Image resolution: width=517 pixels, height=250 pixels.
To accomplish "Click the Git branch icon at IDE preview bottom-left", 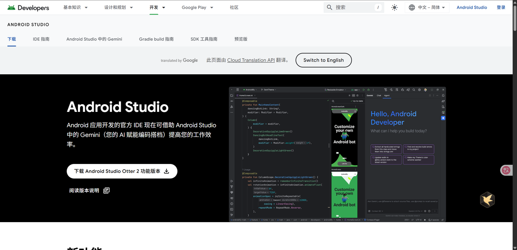I will point(232,215).
